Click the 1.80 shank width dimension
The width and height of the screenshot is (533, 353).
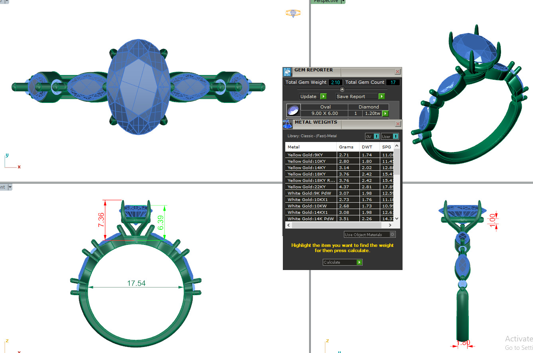tap(463, 343)
